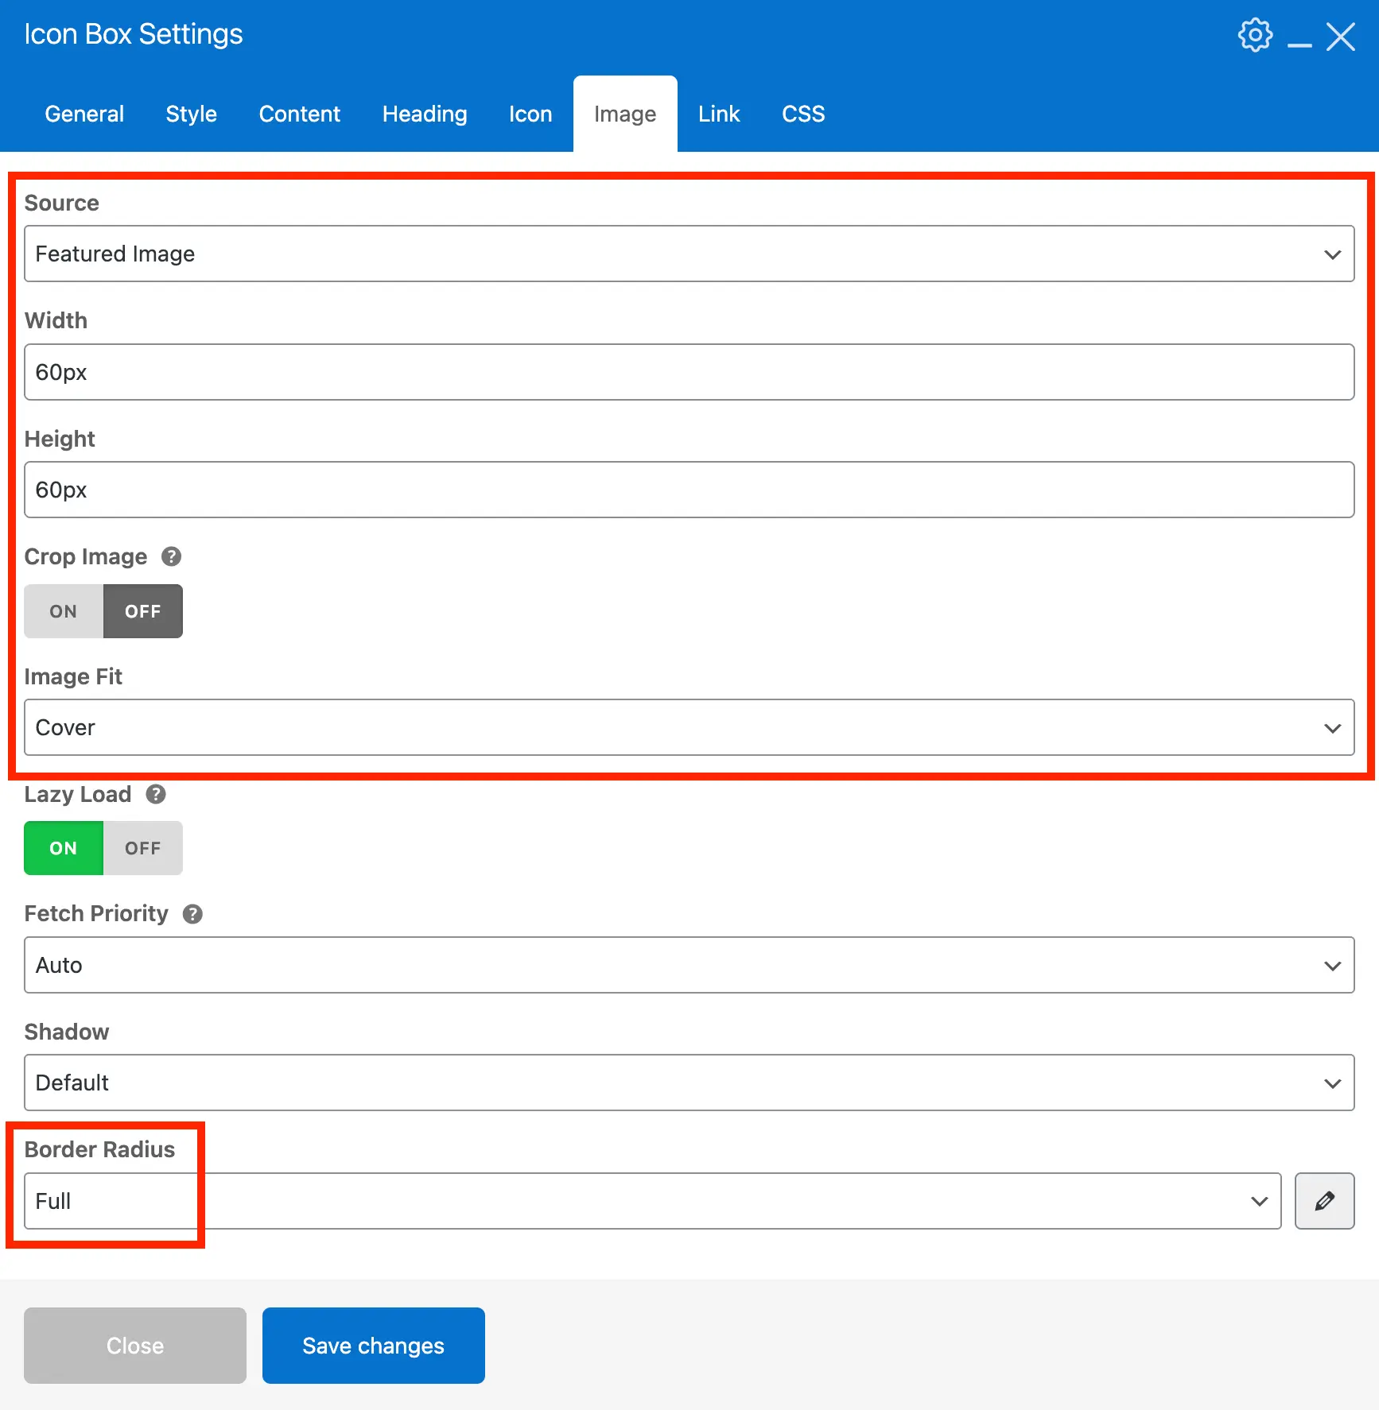Expand the Image Fit dropdown
The image size is (1379, 1410).
click(689, 727)
